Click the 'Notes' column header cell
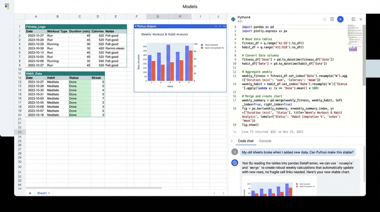The image size is (380, 212). tap(116, 31)
